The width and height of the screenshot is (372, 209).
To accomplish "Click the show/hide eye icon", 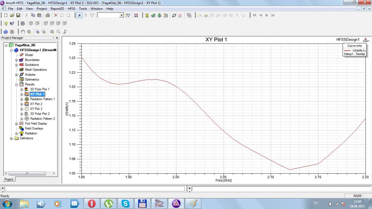I will [x=23, y=24].
